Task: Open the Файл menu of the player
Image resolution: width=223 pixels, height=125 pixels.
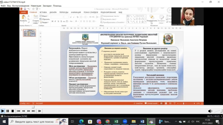Action: click(x=3, y=6)
